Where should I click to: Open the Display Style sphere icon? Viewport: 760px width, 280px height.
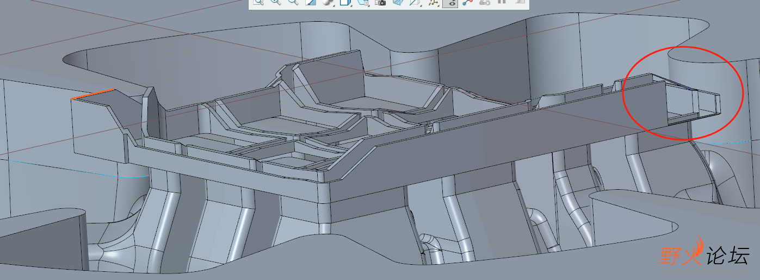point(328,2)
